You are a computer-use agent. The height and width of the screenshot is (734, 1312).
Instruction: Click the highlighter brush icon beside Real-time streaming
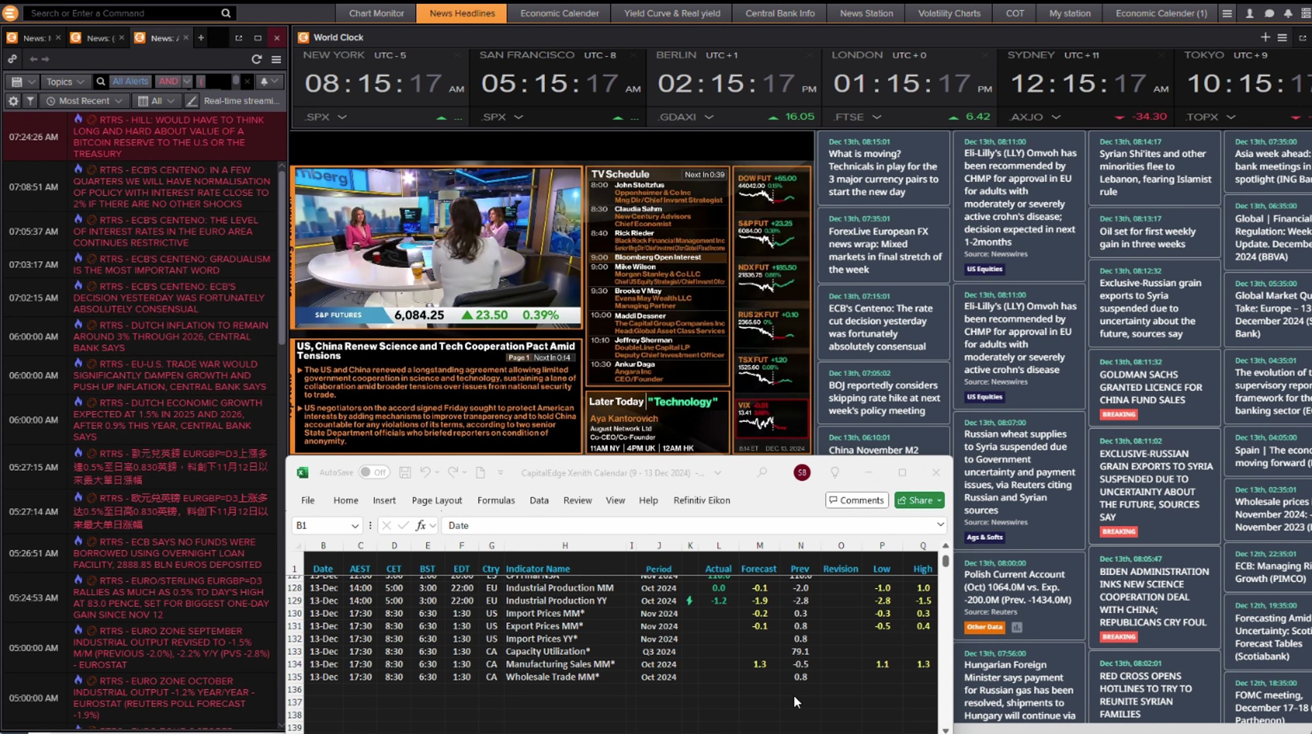(x=191, y=101)
